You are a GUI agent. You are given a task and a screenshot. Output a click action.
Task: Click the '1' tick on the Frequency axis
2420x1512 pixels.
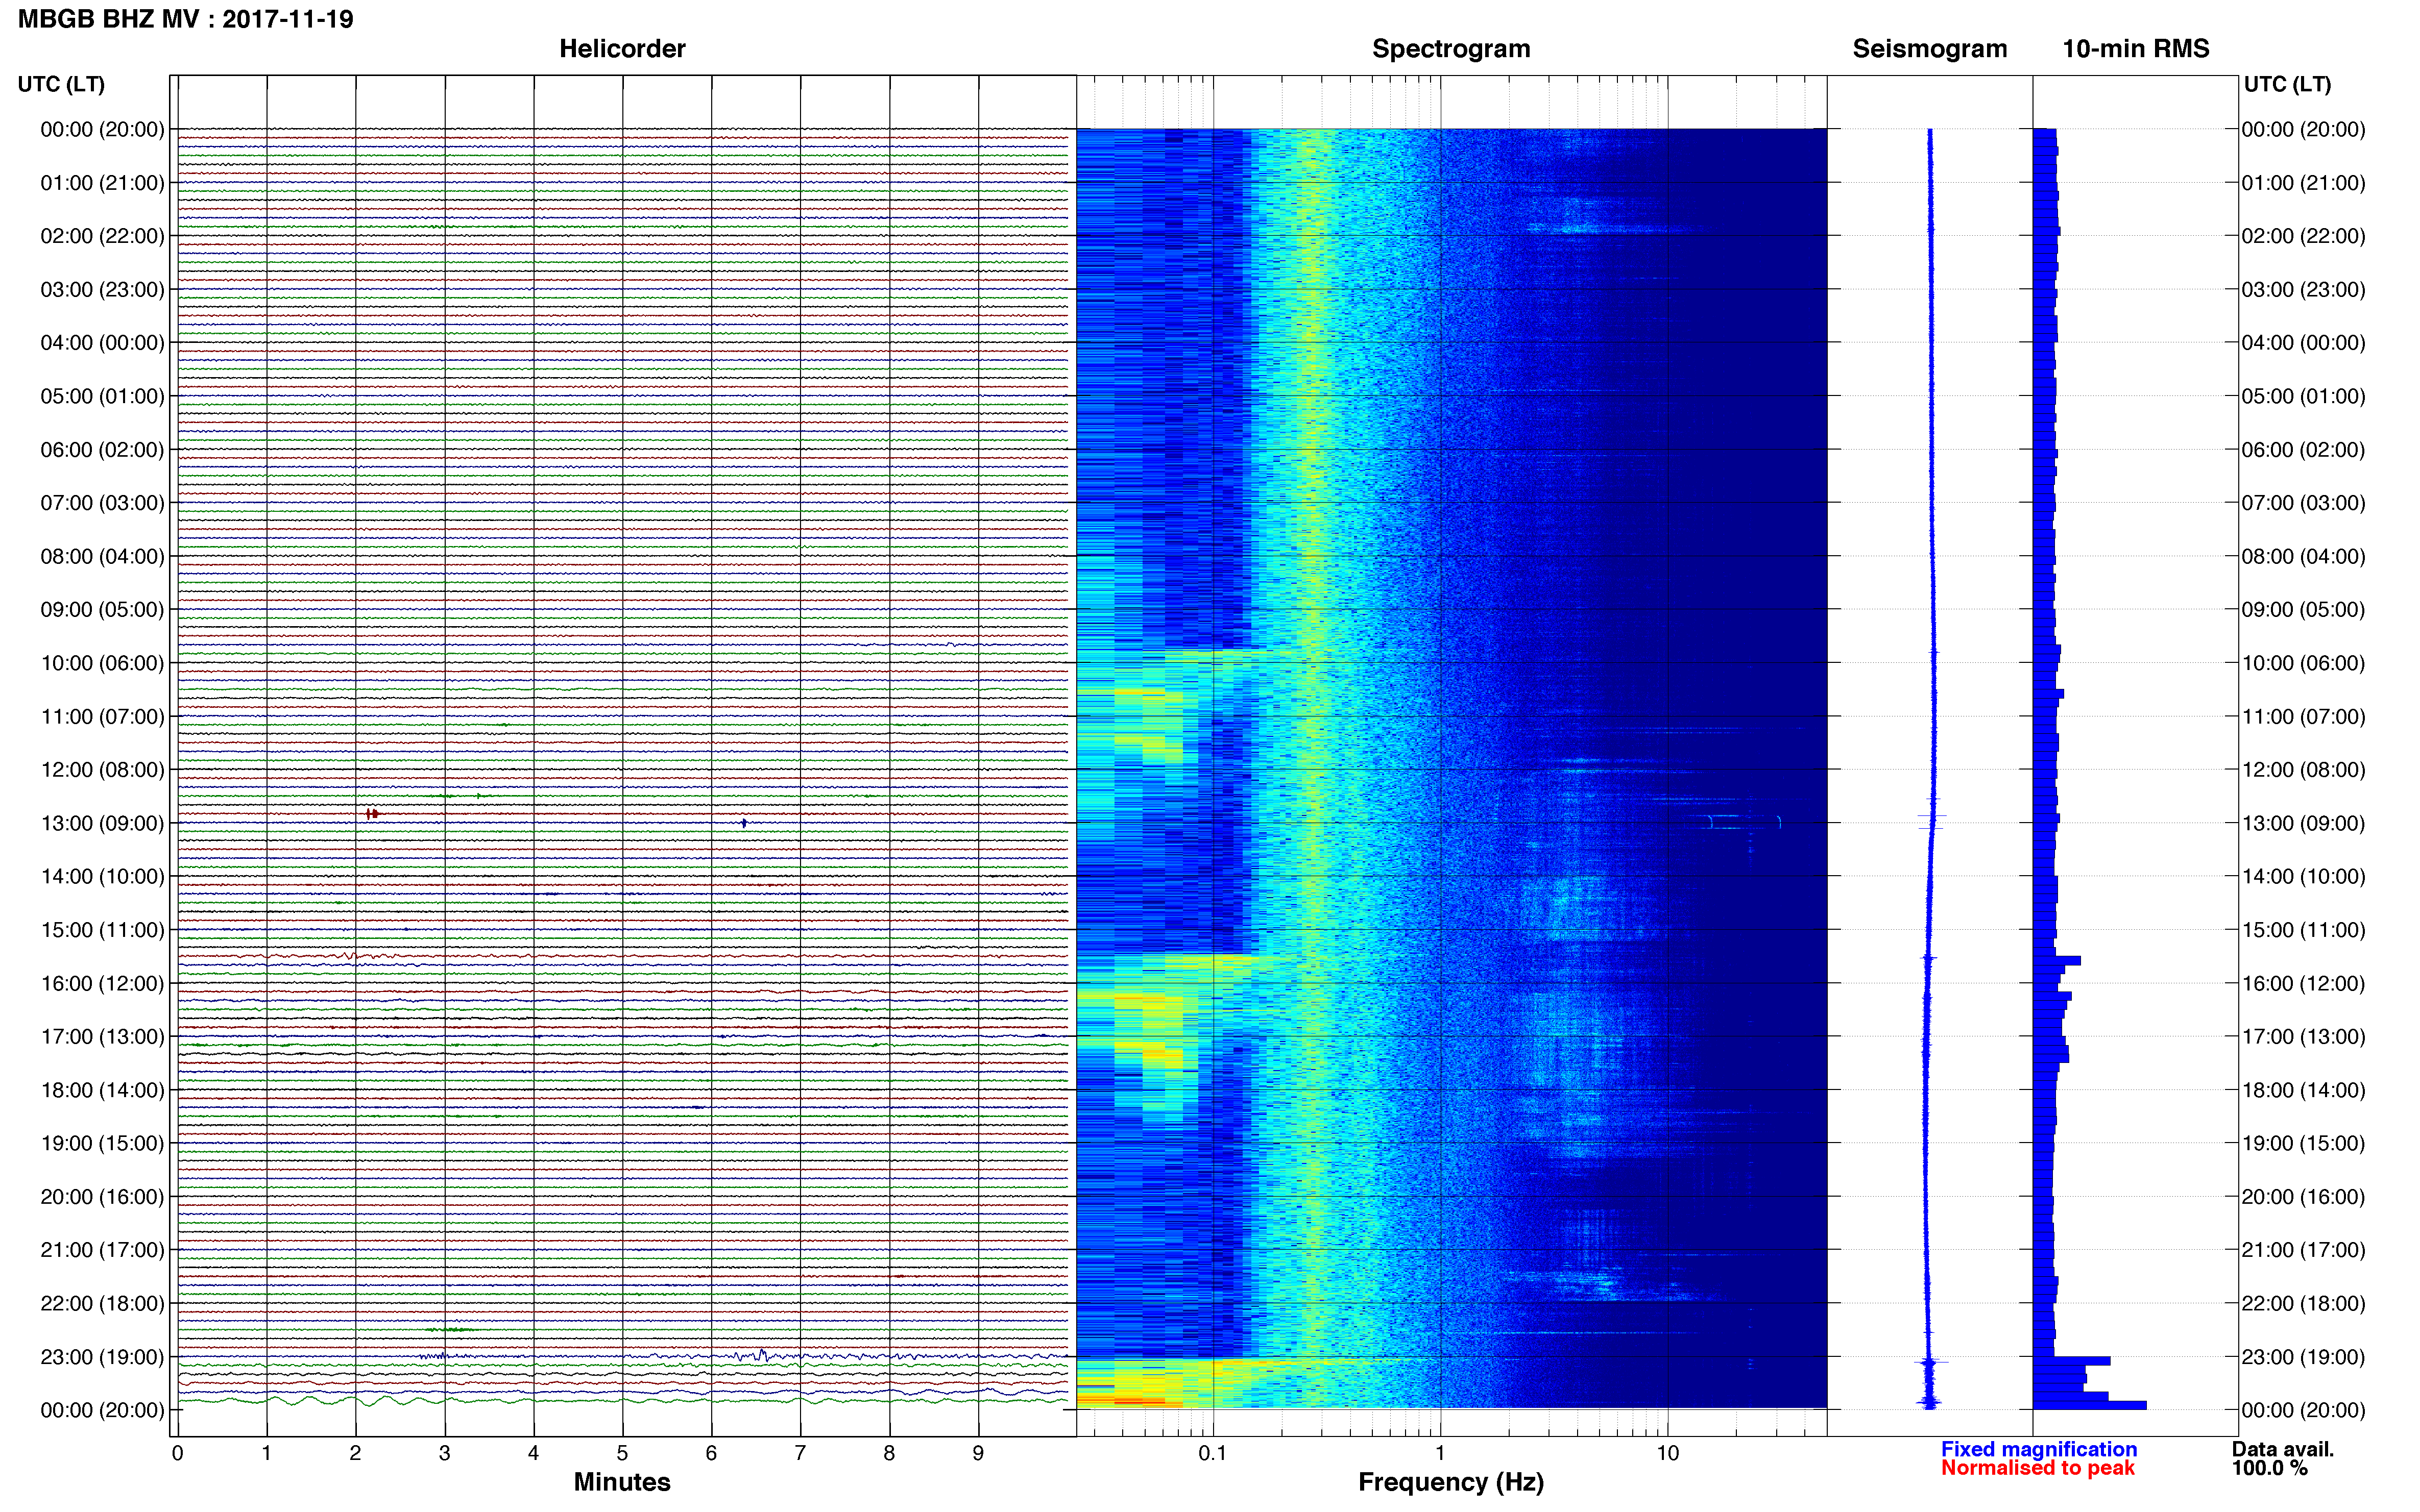(x=1440, y=1453)
